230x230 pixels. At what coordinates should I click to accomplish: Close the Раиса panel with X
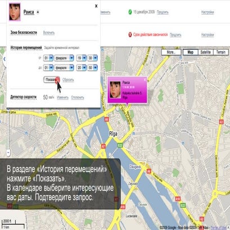click(x=96, y=6)
